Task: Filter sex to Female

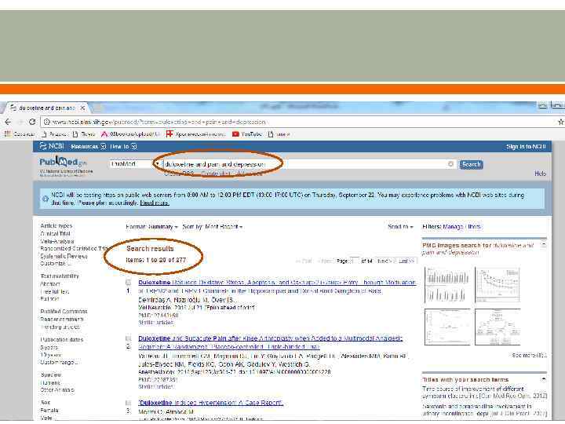Action: click(x=49, y=411)
